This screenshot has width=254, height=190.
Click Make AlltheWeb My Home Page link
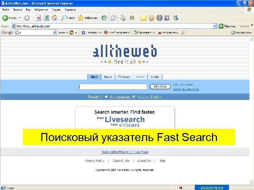tap(125, 152)
